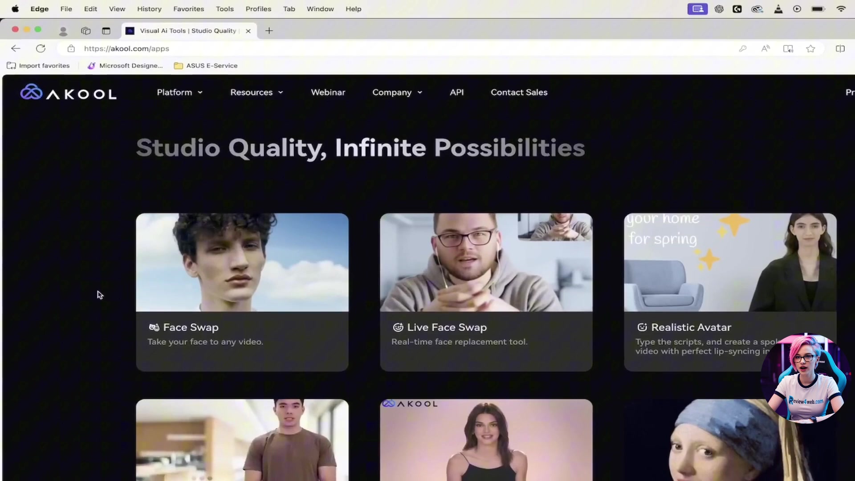
Task: Reload the page with the refresh icon
Action: (x=41, y=49)
